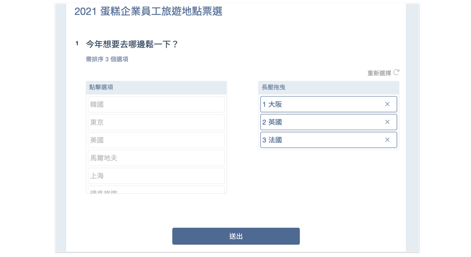The width and height of the screenshot is (471, 257).
Task: Delete the 法國 ranking with its X
Action: [x=387, y=140]
